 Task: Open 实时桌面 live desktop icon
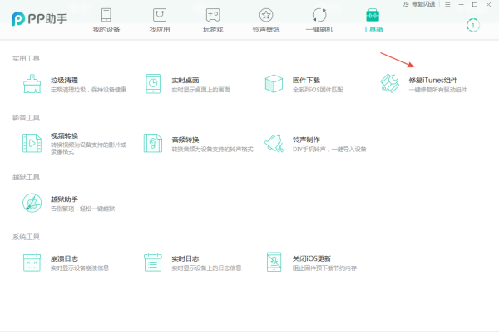153,84
